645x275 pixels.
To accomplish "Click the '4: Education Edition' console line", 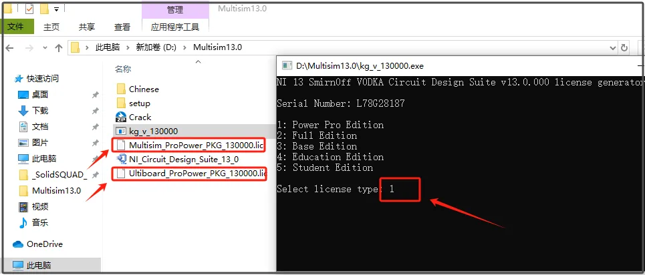I will point(330,157).
